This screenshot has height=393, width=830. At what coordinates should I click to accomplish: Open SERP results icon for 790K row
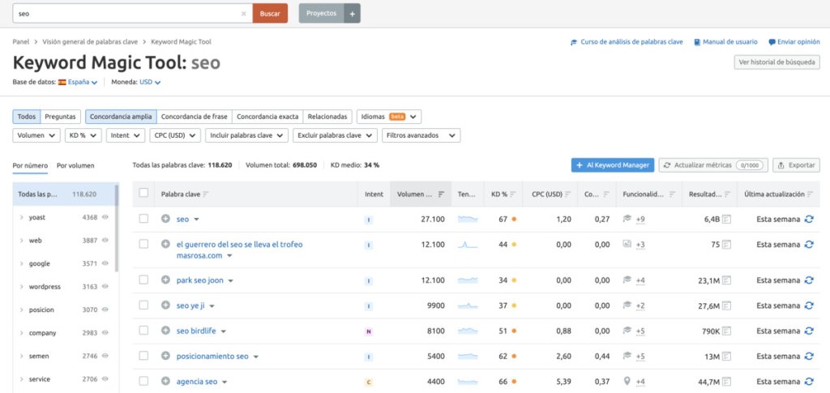(727, 331)
